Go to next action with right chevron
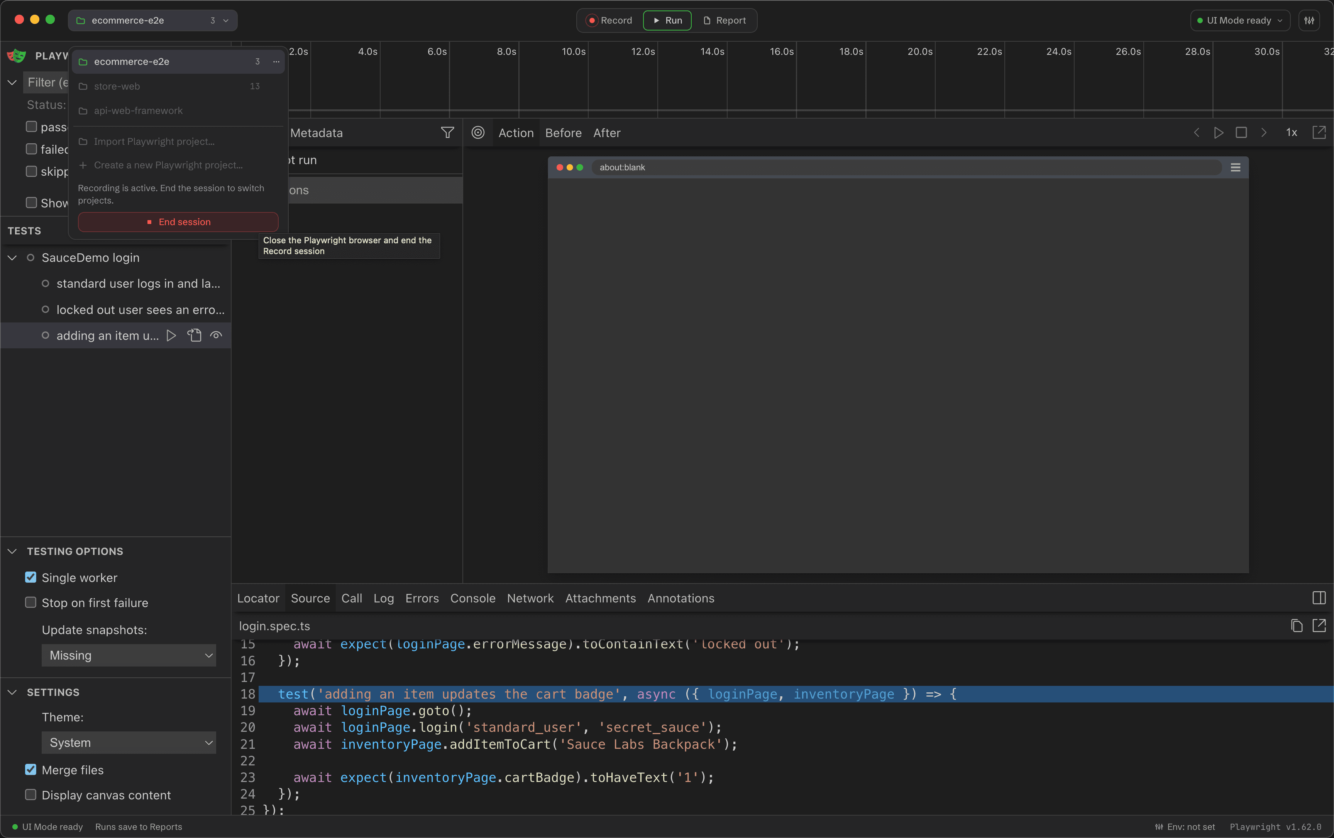 (1264, 132)
